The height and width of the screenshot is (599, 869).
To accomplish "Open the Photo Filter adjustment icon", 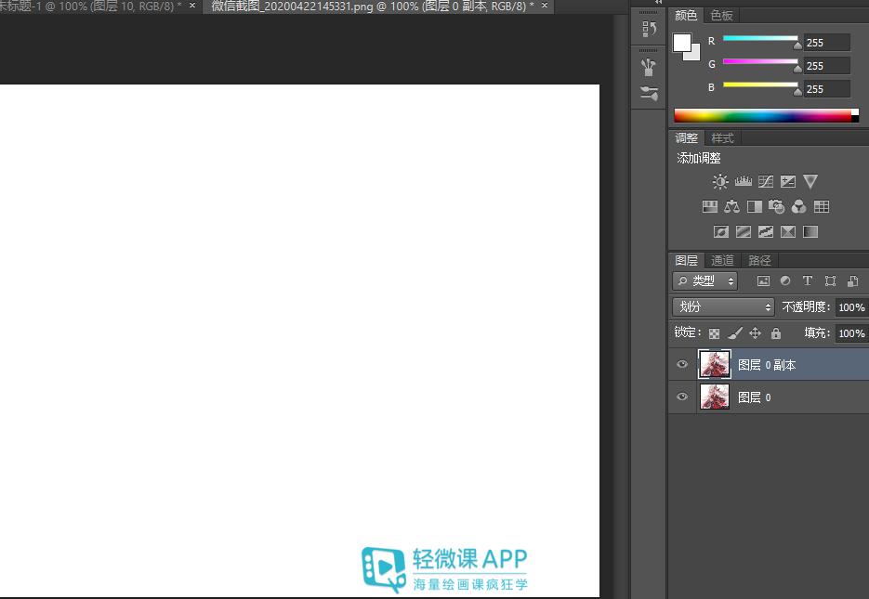I will pyautogui.click(x=776, y=206).
